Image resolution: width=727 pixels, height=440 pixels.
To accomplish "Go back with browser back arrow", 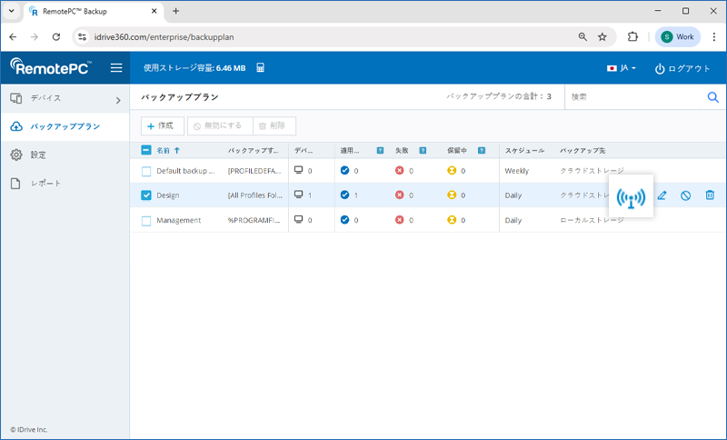I will point(13,37).
